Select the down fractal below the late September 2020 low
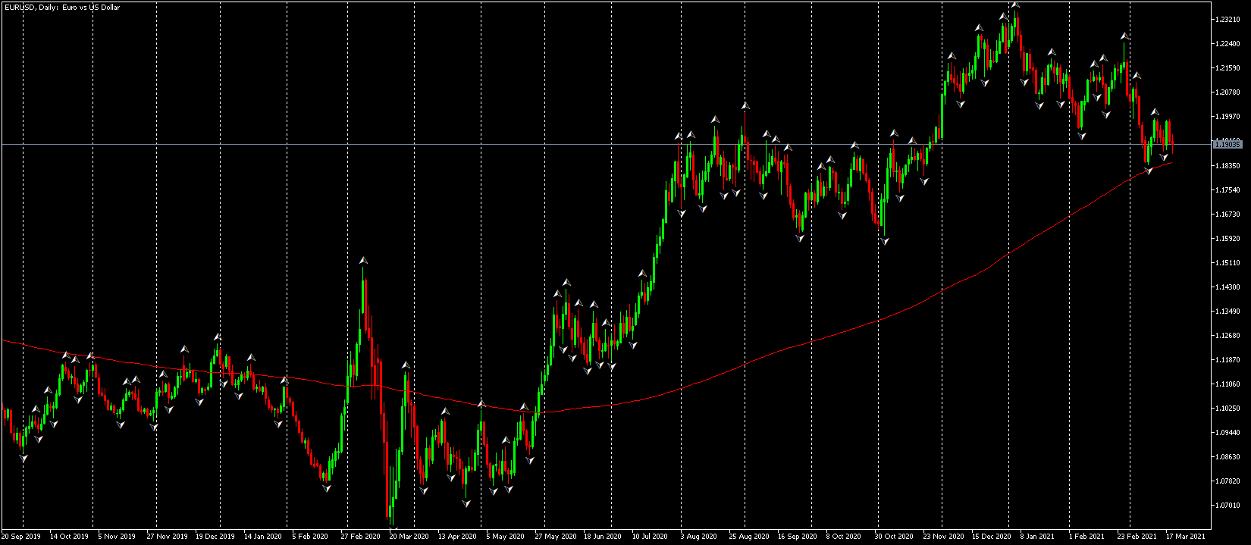The height and width of the screenshot is (545, 1251). pos(800,238)
